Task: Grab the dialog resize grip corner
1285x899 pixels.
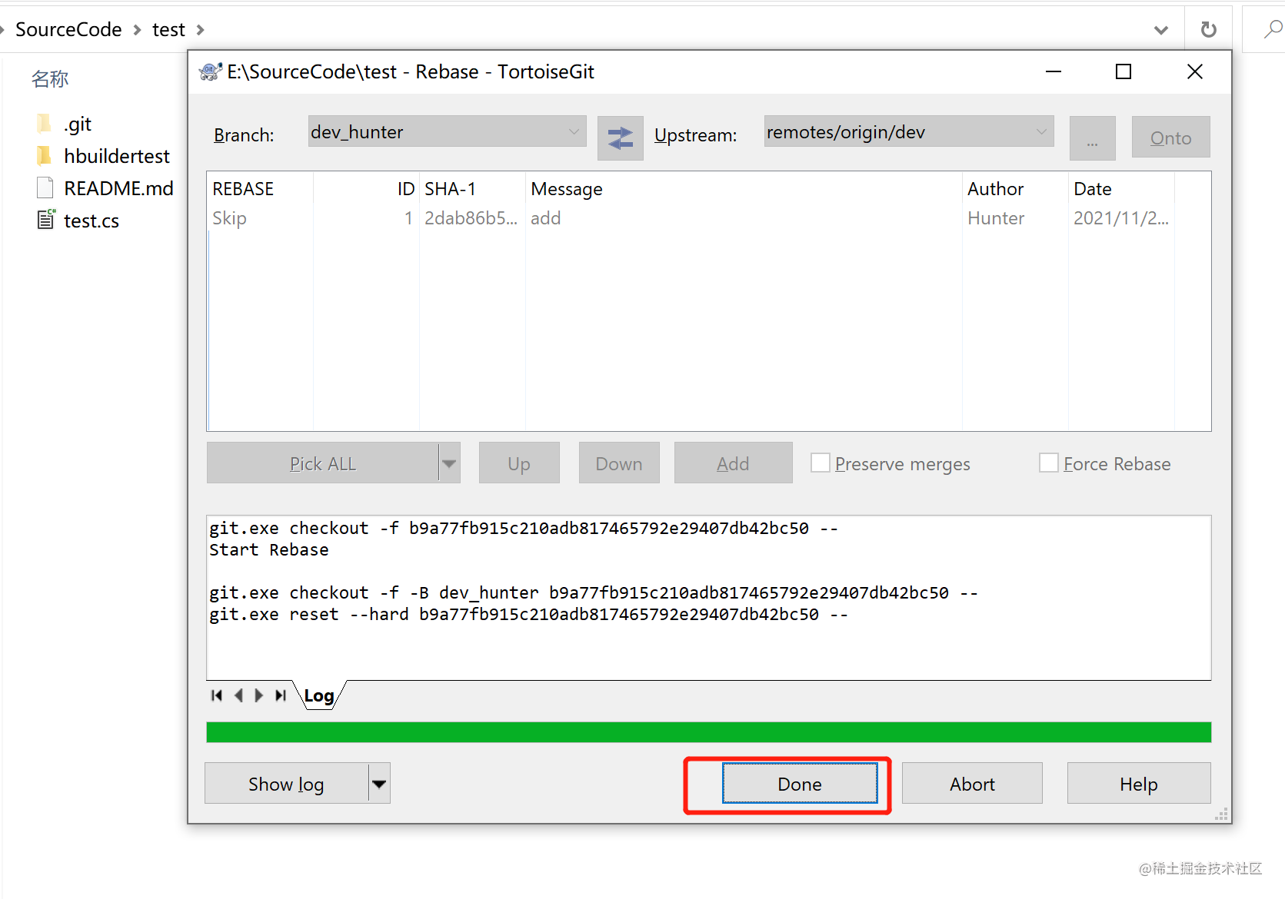Action: [1221, 814]
